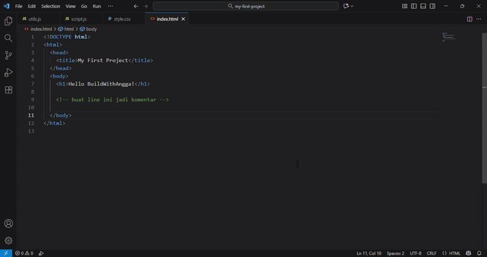Image resolution: width=487 pixels, height=257 pixels.
Task: Go back using the left arrow
Action: tap(136, 6)
